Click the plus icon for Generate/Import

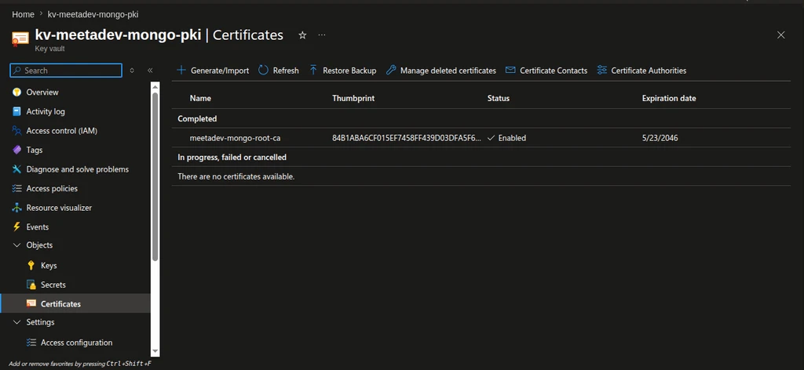pyautogui.click(x=181, y=70)
